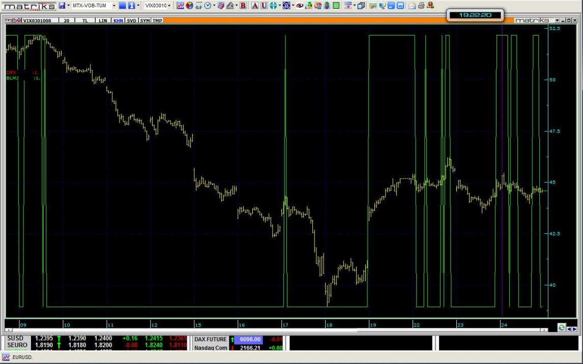Open the MTX-VOB-TUM dropdown
Image resolution: width=583 pixels, height=364 pixels.
coord(114,6)
